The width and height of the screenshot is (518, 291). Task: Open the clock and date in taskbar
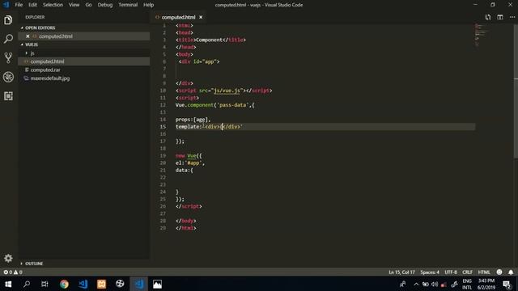pos(486,284)
